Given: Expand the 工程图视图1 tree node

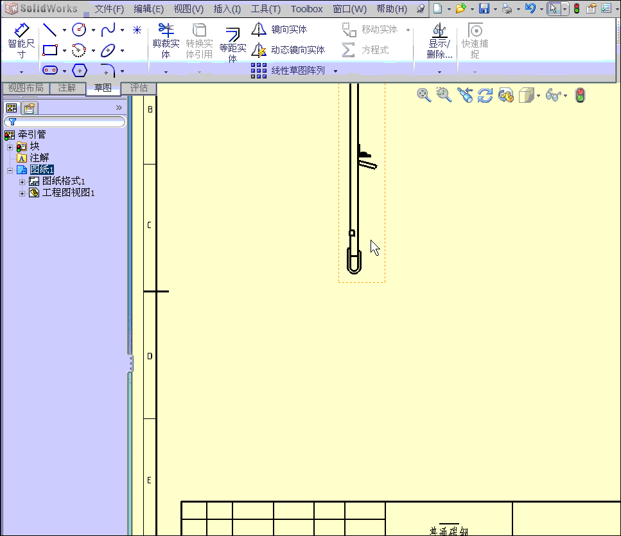Looking at the screenshot, I should [x=22, y=193].
